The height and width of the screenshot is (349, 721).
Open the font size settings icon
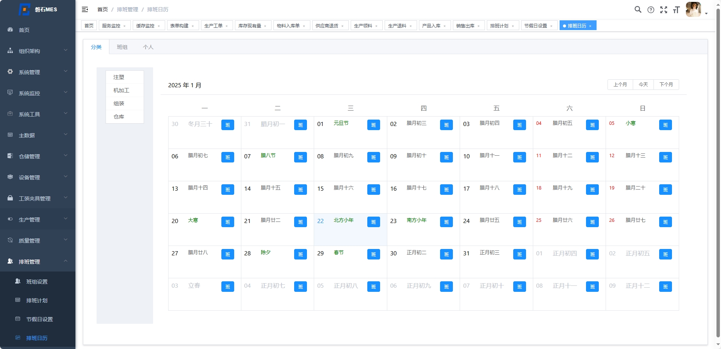[676, 10]
